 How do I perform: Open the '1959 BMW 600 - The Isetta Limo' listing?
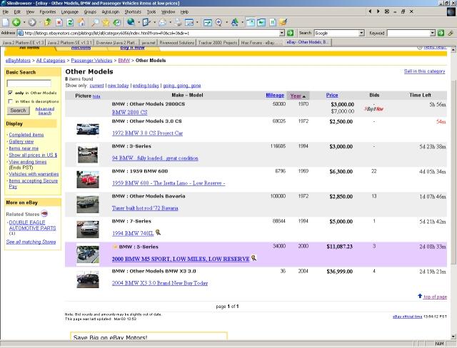169,183
